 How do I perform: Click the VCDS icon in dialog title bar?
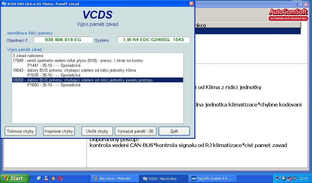pos(4,4)
